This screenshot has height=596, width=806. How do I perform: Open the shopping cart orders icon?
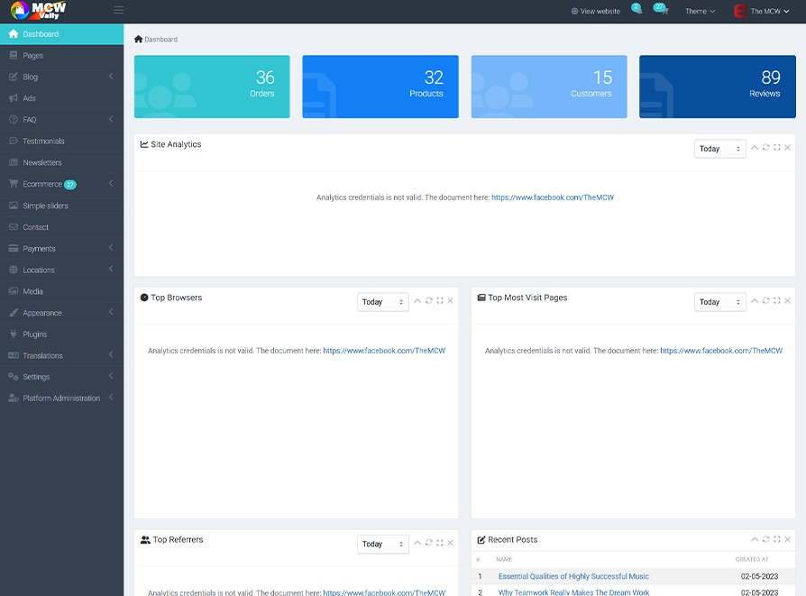(x=662, y=11)
